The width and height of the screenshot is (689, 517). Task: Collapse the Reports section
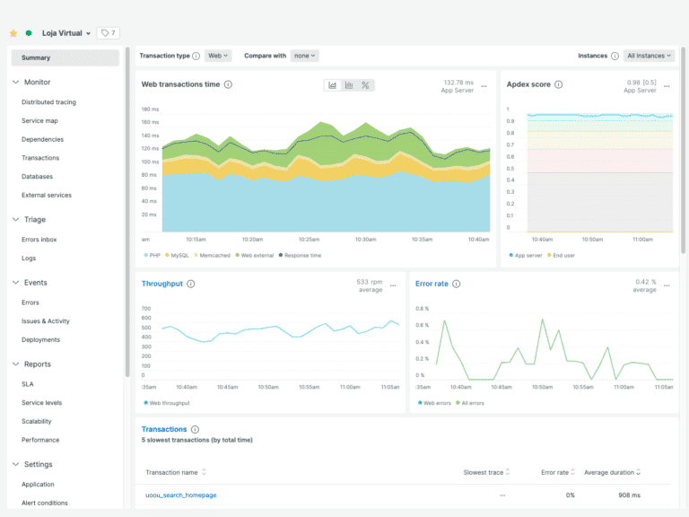(16, 364)
